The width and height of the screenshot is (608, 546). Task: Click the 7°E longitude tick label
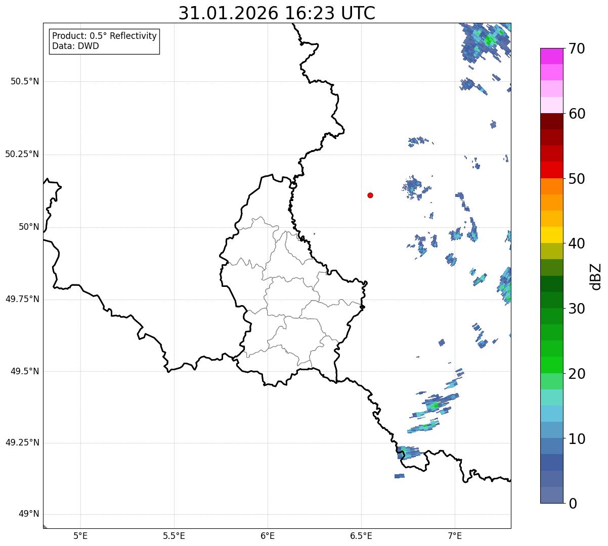455,535
